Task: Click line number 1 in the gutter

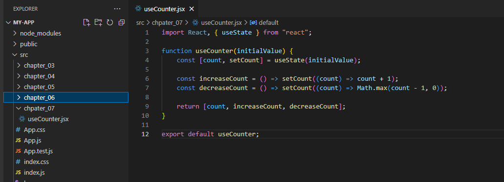Action: pyautogui.click(x=147, y=33)
